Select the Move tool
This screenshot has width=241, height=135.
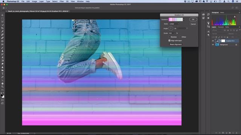2,15
